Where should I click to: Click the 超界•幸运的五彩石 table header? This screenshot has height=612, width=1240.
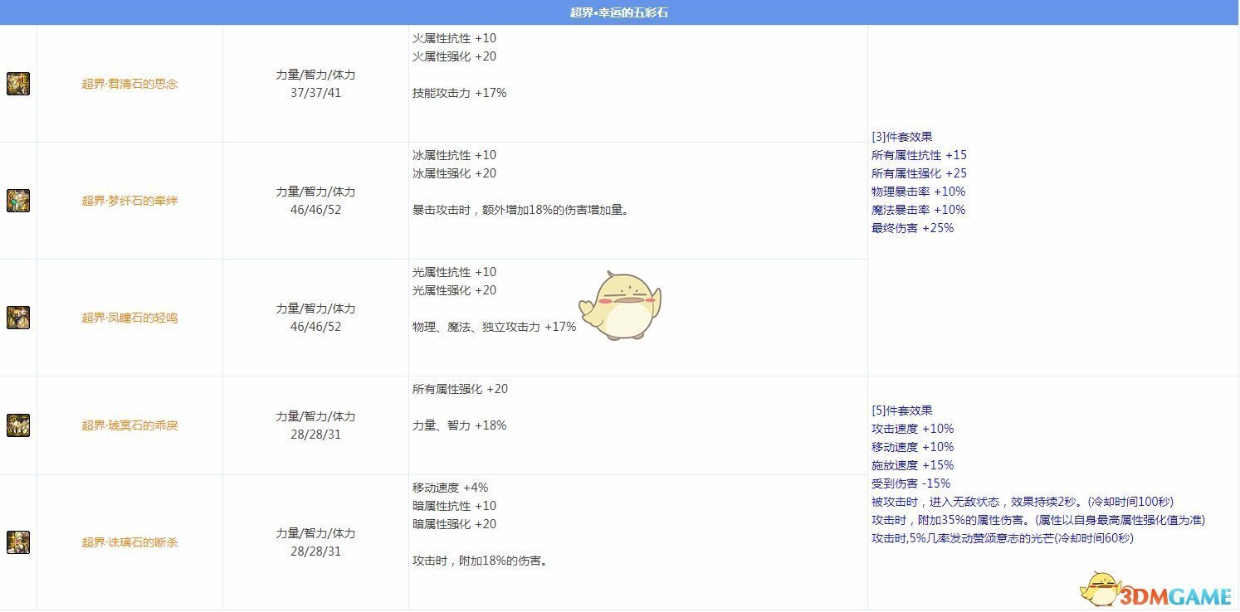click(619, 12)
